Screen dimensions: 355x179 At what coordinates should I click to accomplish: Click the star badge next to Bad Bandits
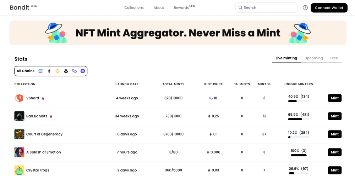[51, 116]
